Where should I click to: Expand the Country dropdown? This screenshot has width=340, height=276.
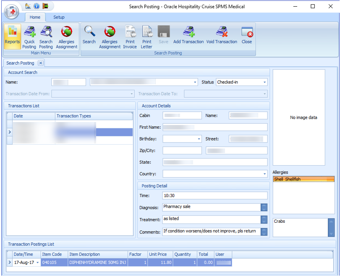264,174
